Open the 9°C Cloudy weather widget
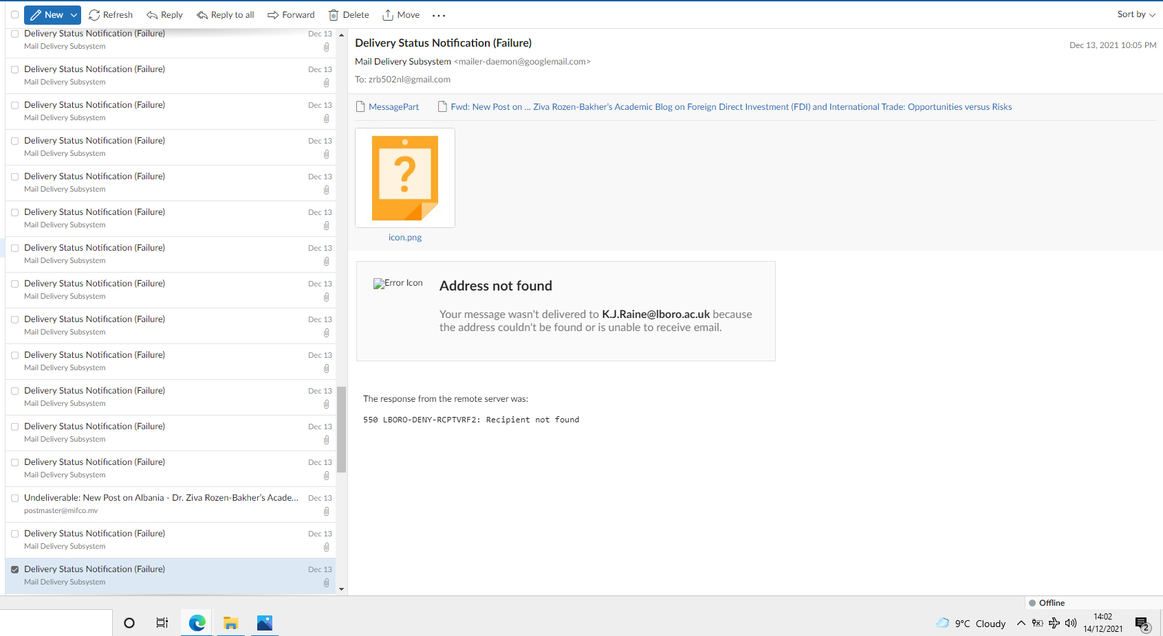Viewport: 1163px width, 636px height. 970,623
